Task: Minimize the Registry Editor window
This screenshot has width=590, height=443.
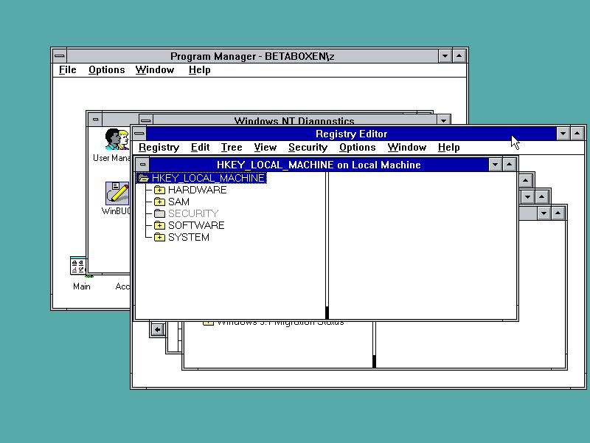Action: pyautogui.click(x=563, y=134)
